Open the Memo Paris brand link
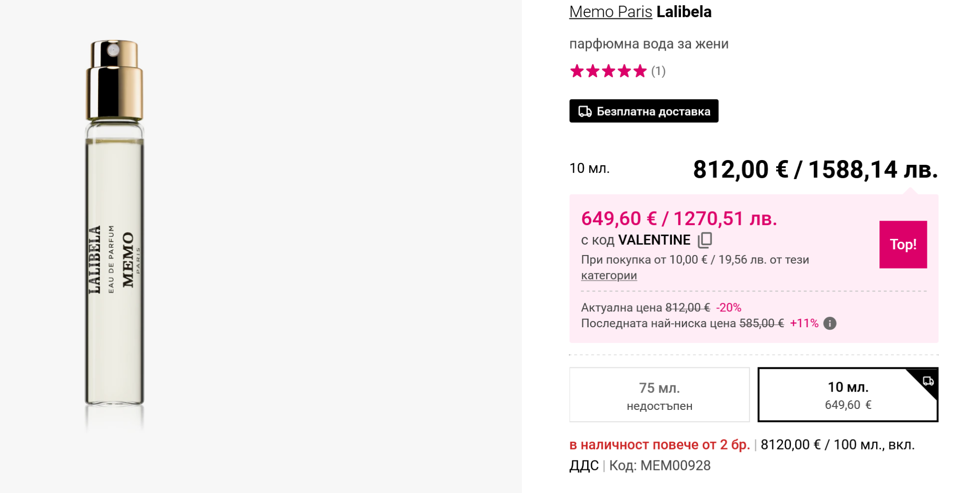The width and height of the screenshot is (980, 493). click(610, 11)
